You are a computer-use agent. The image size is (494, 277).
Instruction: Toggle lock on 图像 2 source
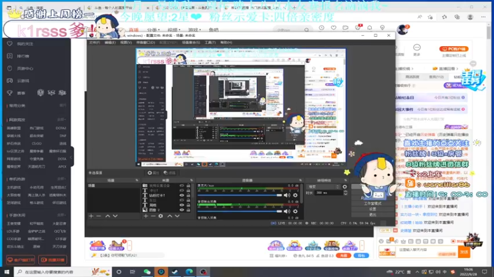pyautogui.click(x=188, y=210)
